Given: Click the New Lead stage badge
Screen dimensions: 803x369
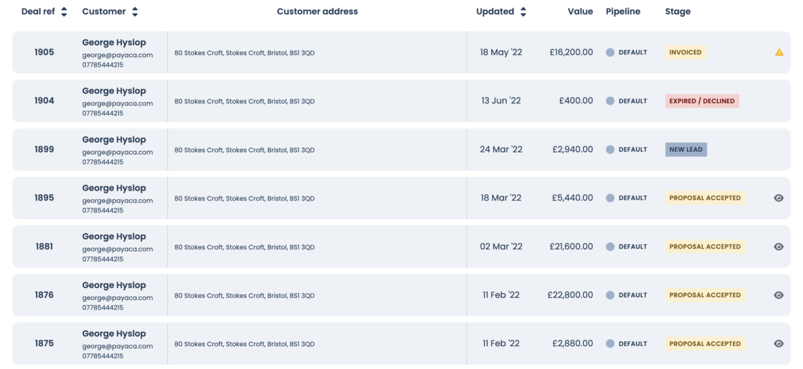Looking at the screenshot, I should [685, 150].
